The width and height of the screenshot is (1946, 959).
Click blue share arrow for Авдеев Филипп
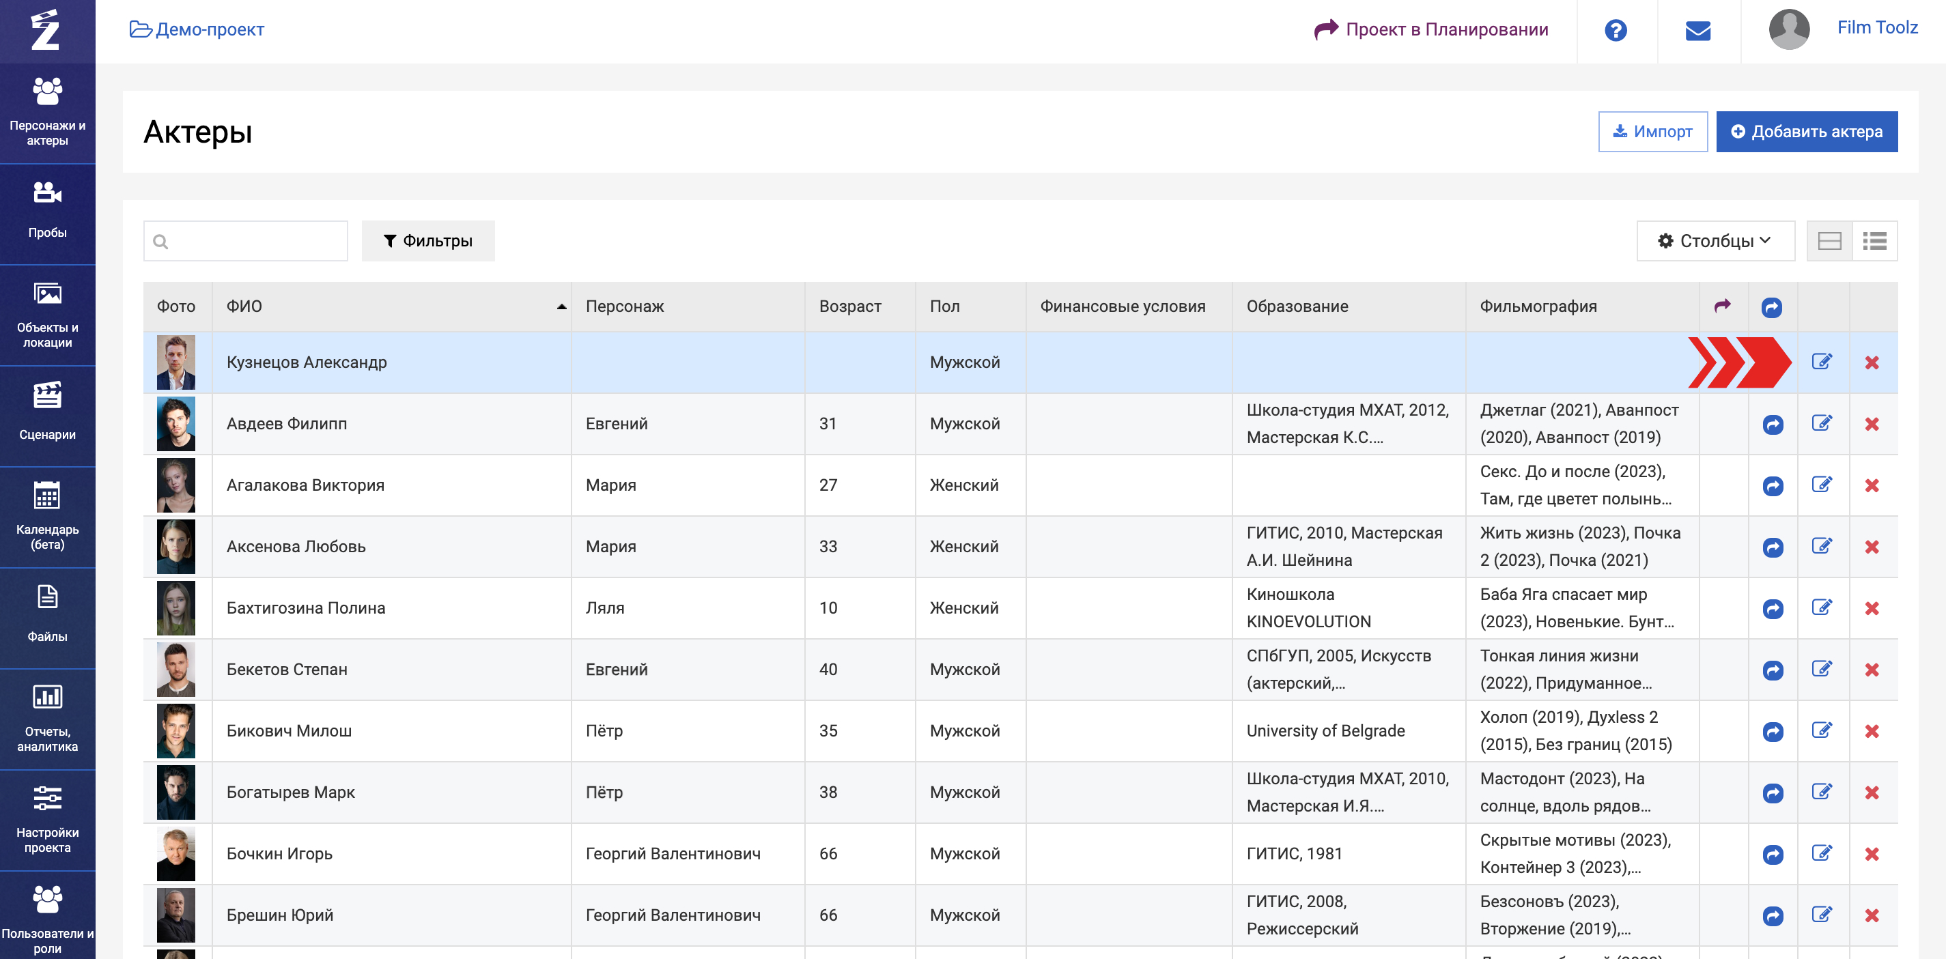(x=1773, y=425)
